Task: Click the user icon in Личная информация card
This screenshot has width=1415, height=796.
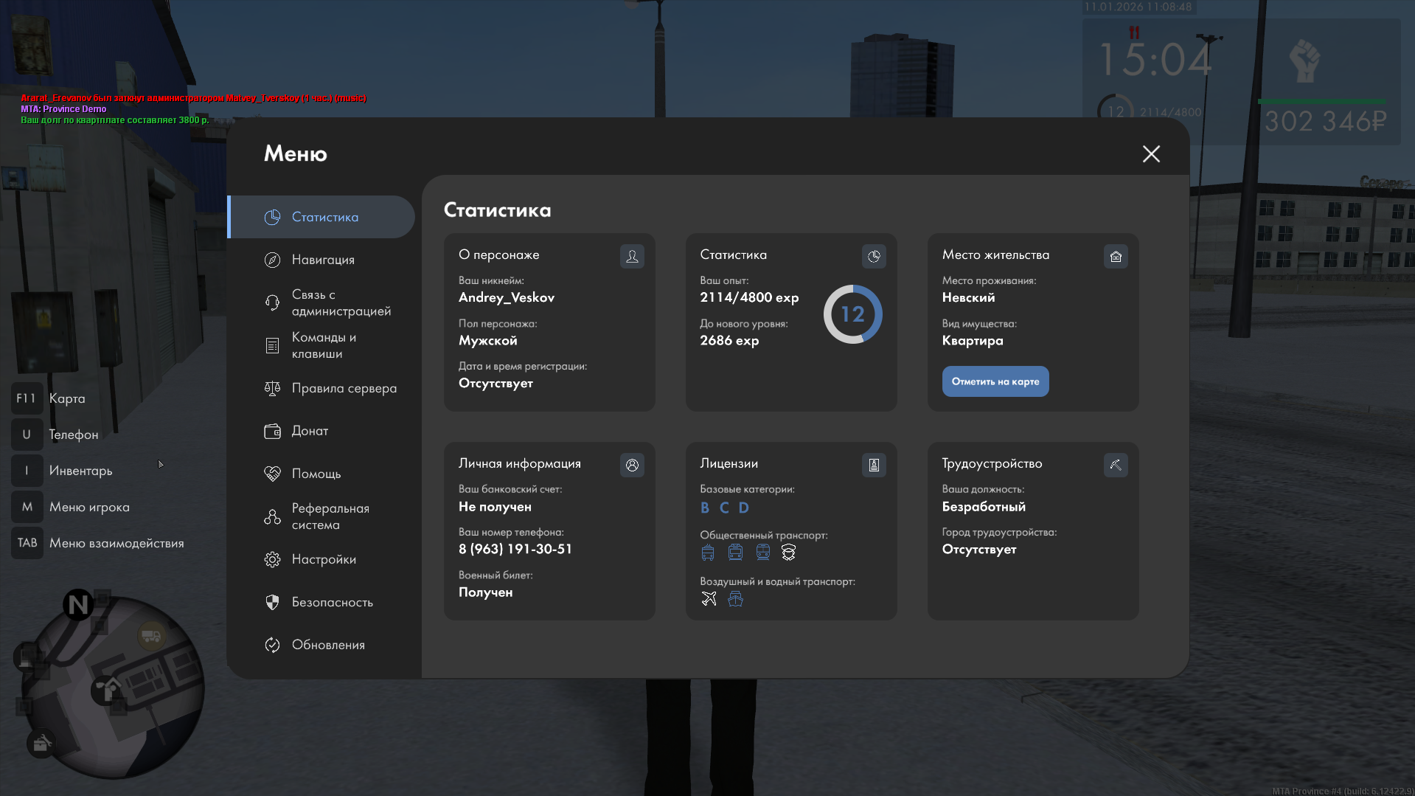Action: tap(632, 465)
